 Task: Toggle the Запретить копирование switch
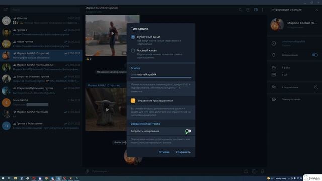pyautogui.click(x=188, y=131)
